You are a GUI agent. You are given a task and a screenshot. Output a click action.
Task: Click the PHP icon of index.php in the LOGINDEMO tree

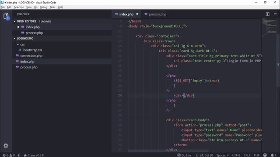click(x=17, y=61)
